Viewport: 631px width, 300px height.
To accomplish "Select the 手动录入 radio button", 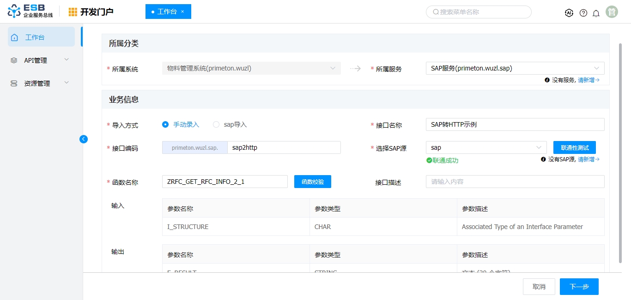I will point(165,124).
